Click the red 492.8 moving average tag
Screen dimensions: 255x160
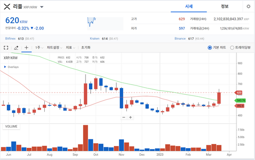pyautogui.click(x=239, y=106)
